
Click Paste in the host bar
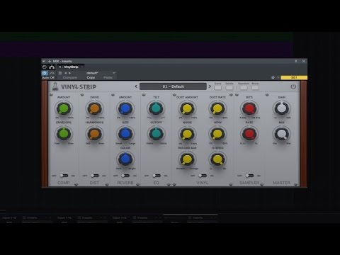pyautogui.click(x=108, y=77)
